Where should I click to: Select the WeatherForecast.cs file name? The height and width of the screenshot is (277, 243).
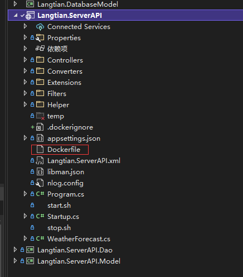pyautogui.click(x=79, y=239)
